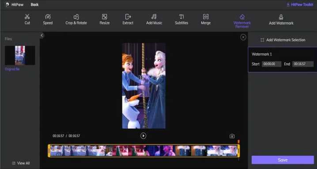
Task: Select the original file thumbnail
Action: click(x=20, y=55)
